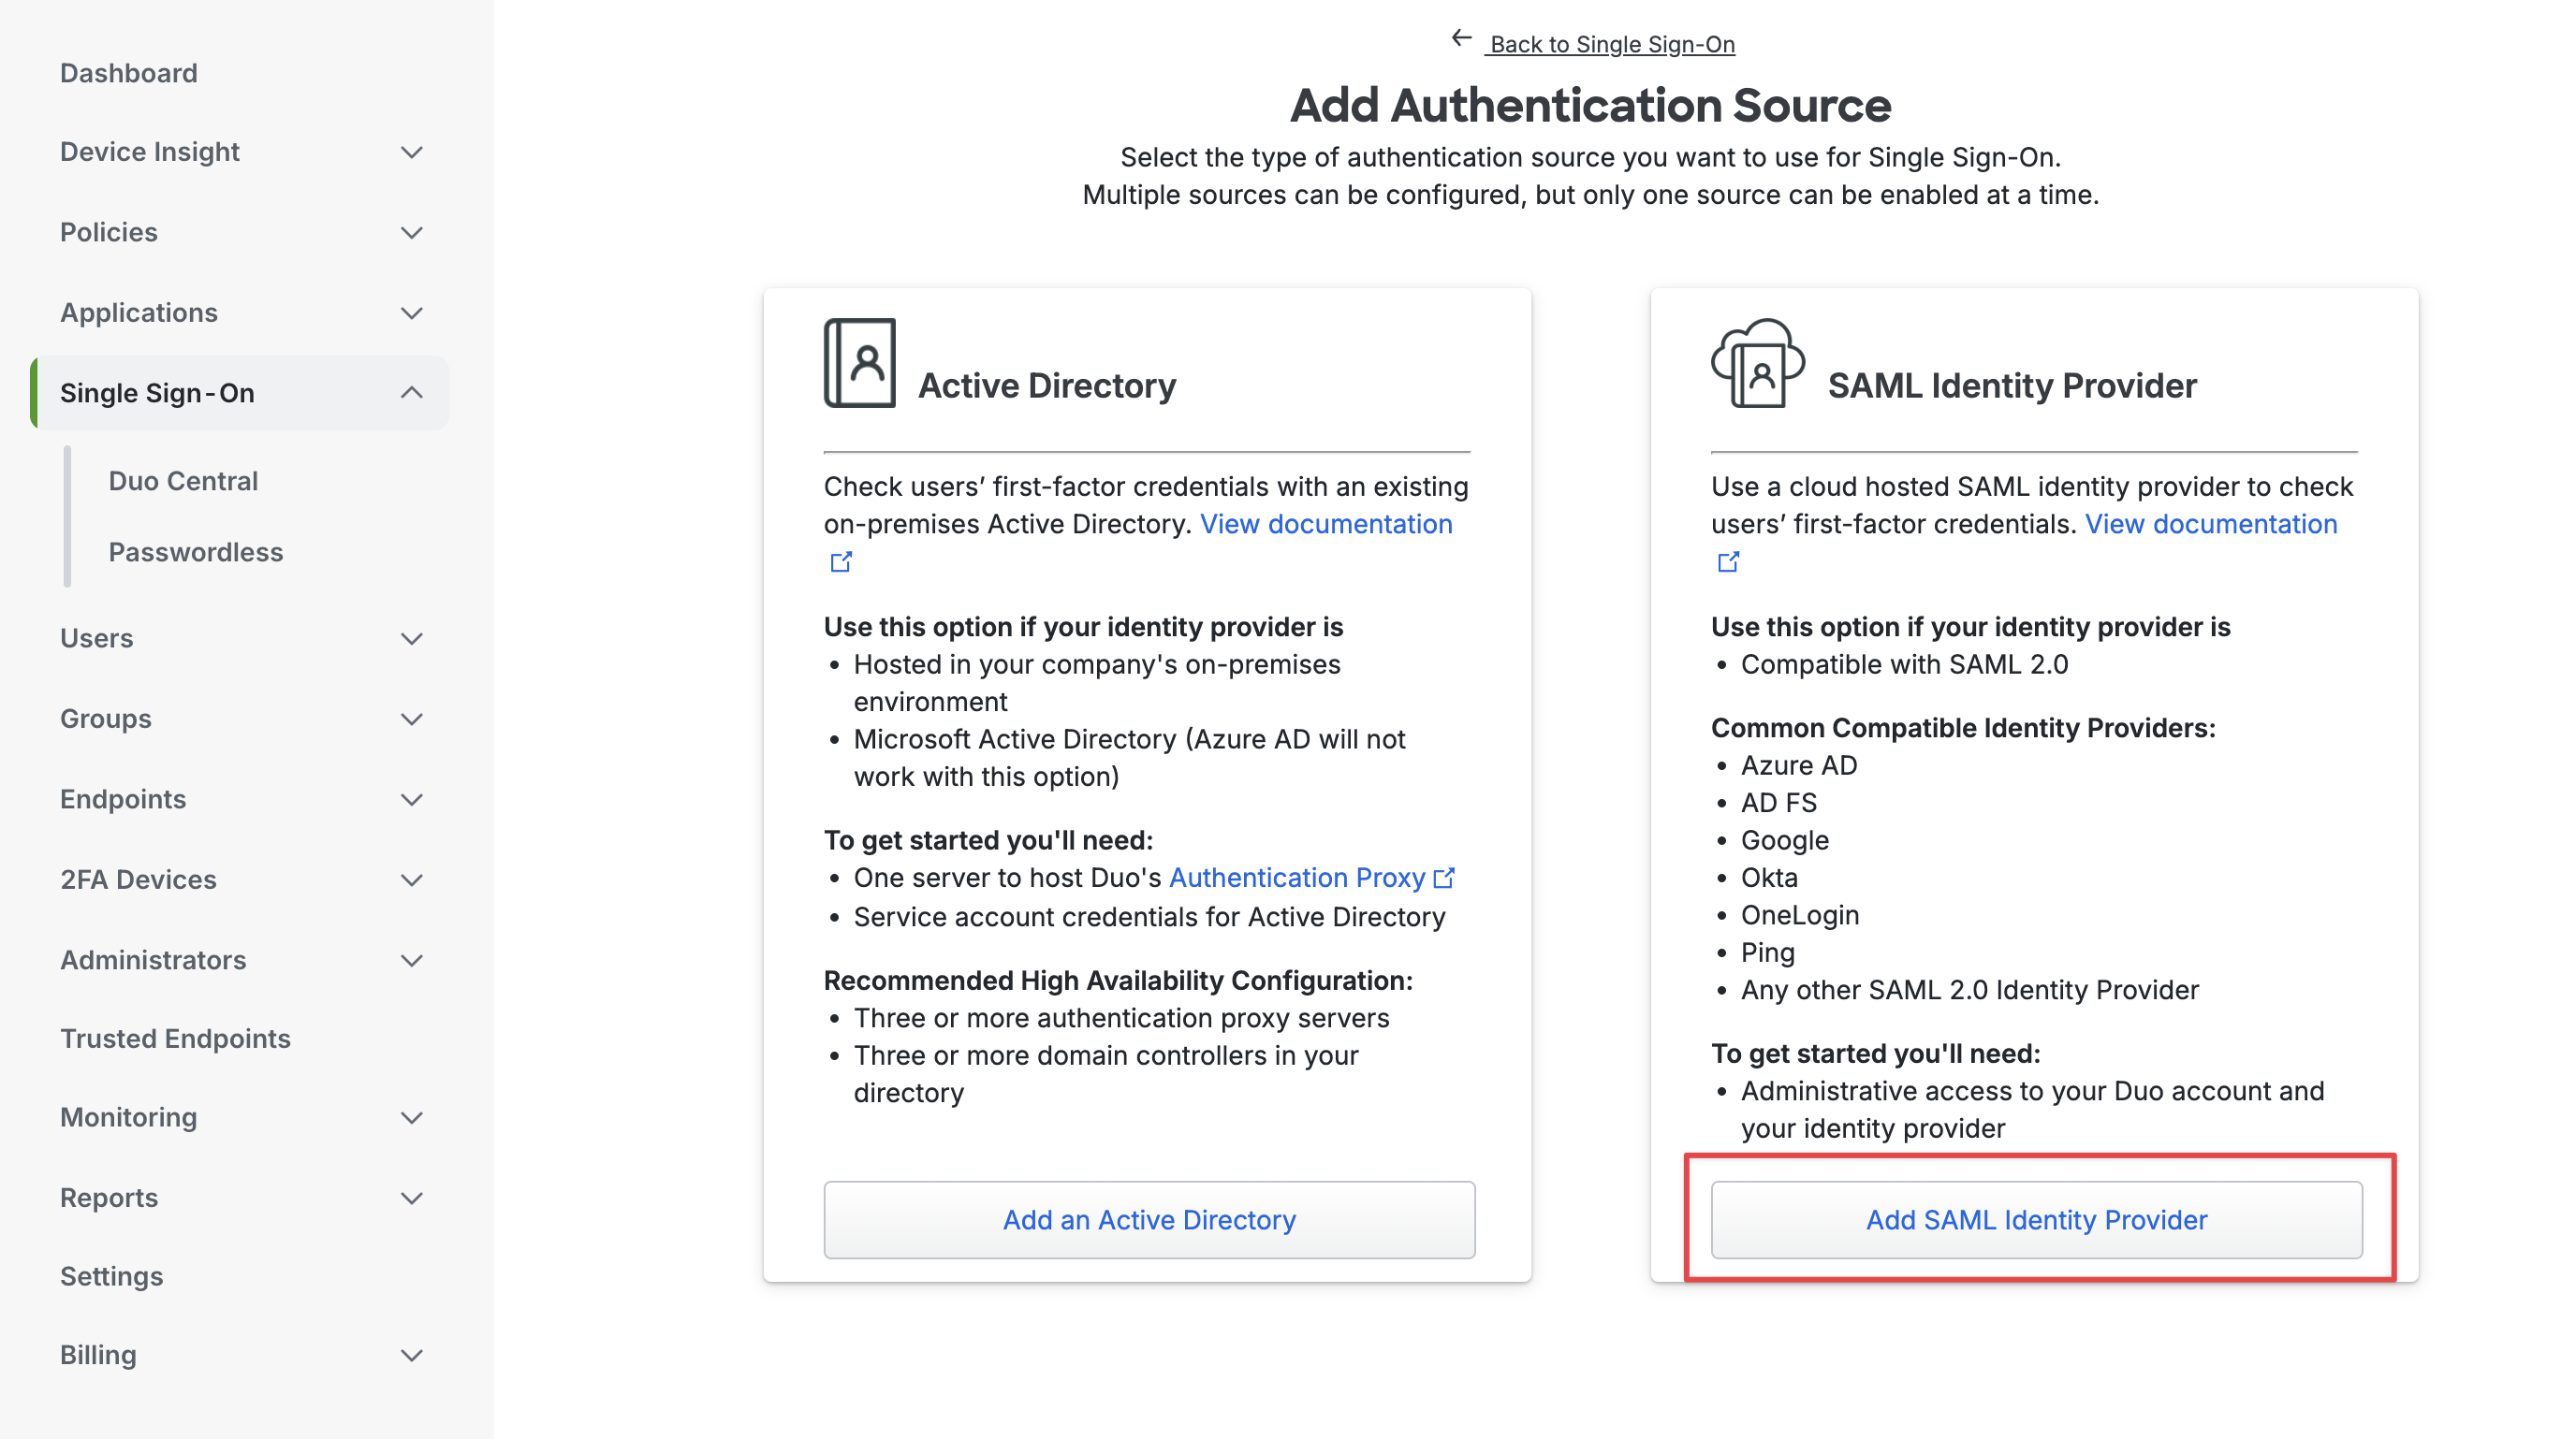Open the Authentication Proxy link
Screen dimensions: 2576x1439
point(1297,879)
